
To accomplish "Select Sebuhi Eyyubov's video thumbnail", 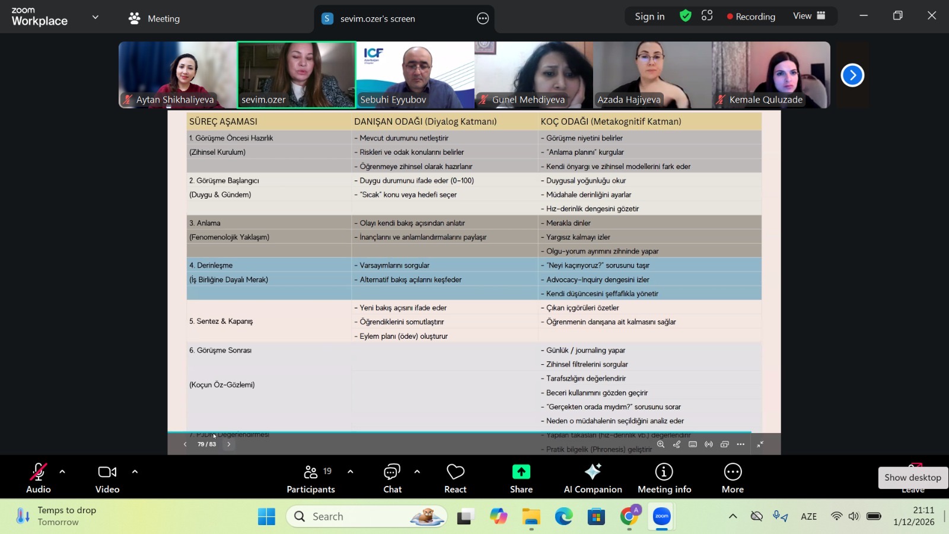I will pyautogui.click(x=415, y=75).
